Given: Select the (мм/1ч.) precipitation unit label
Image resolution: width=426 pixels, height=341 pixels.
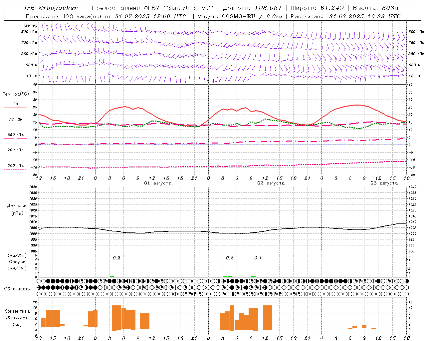Looking at the screenshot, I should pos(17,268).
